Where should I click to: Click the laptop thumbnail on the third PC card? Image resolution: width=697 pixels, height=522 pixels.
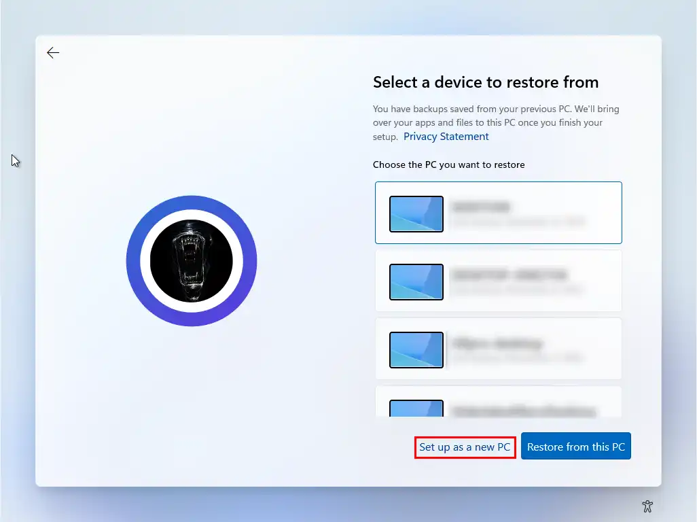416,350
